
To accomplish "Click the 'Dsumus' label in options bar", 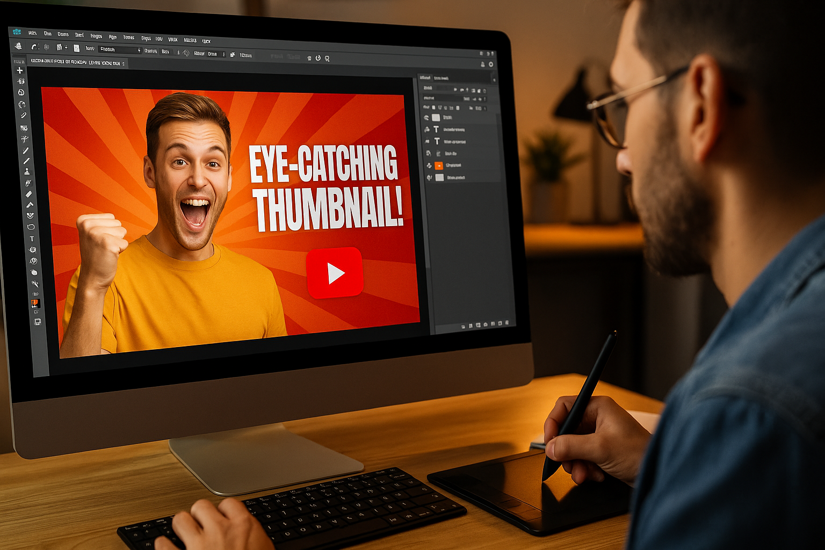I will (x=150, y=51).
